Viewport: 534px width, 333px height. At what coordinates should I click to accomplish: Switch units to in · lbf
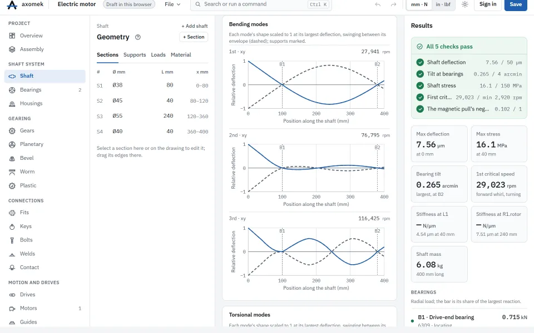pos(443,4)
